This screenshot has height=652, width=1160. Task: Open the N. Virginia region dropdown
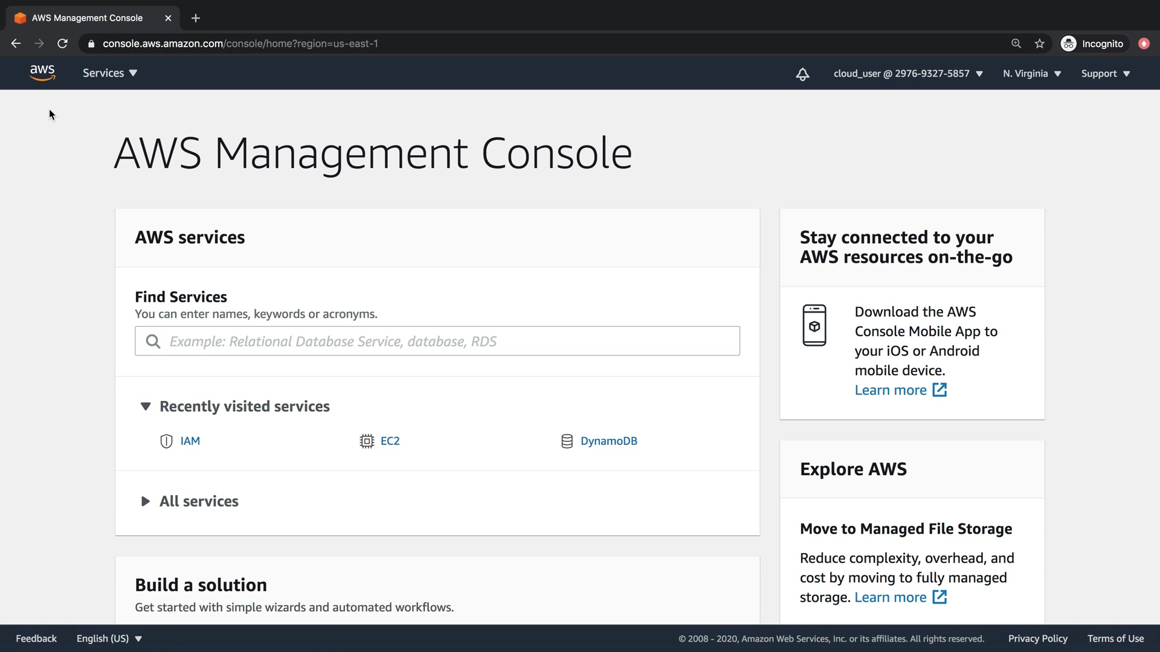[1032, 74]
